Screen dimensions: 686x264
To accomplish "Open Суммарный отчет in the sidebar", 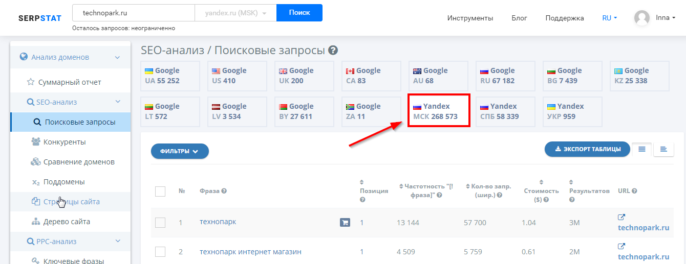I will click(71, 82).
